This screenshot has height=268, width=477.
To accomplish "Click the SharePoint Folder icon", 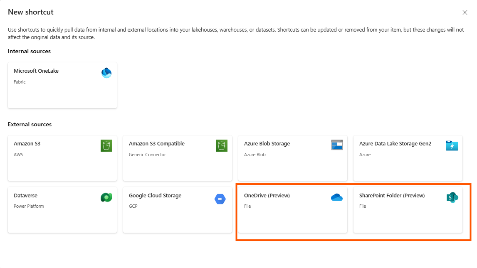I will 452,197.
